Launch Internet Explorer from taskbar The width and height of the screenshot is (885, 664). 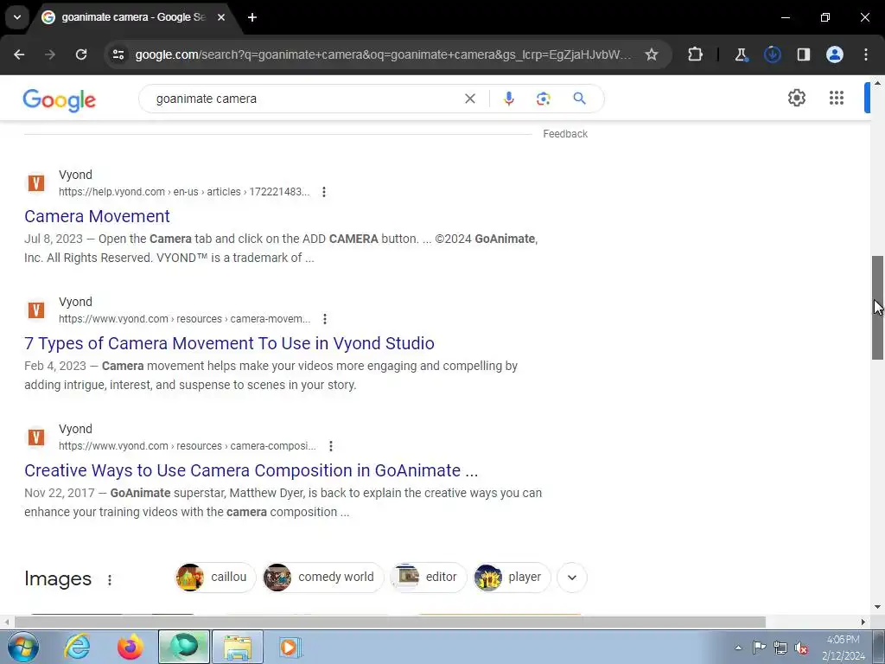point(77,647)
